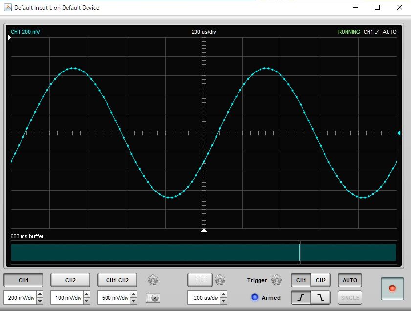Click the grid cursor measurement button
Viewport: 411px width, 311px height.
[200, 280]
